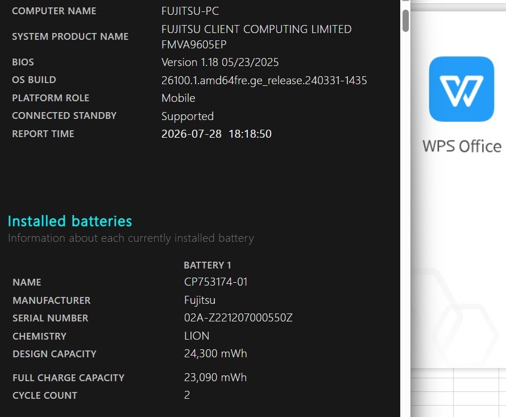Image resolution: width=506 pixels, height=417 pixels.
Task: Click the Mobile platform role value
Action: tap(178, 98)
